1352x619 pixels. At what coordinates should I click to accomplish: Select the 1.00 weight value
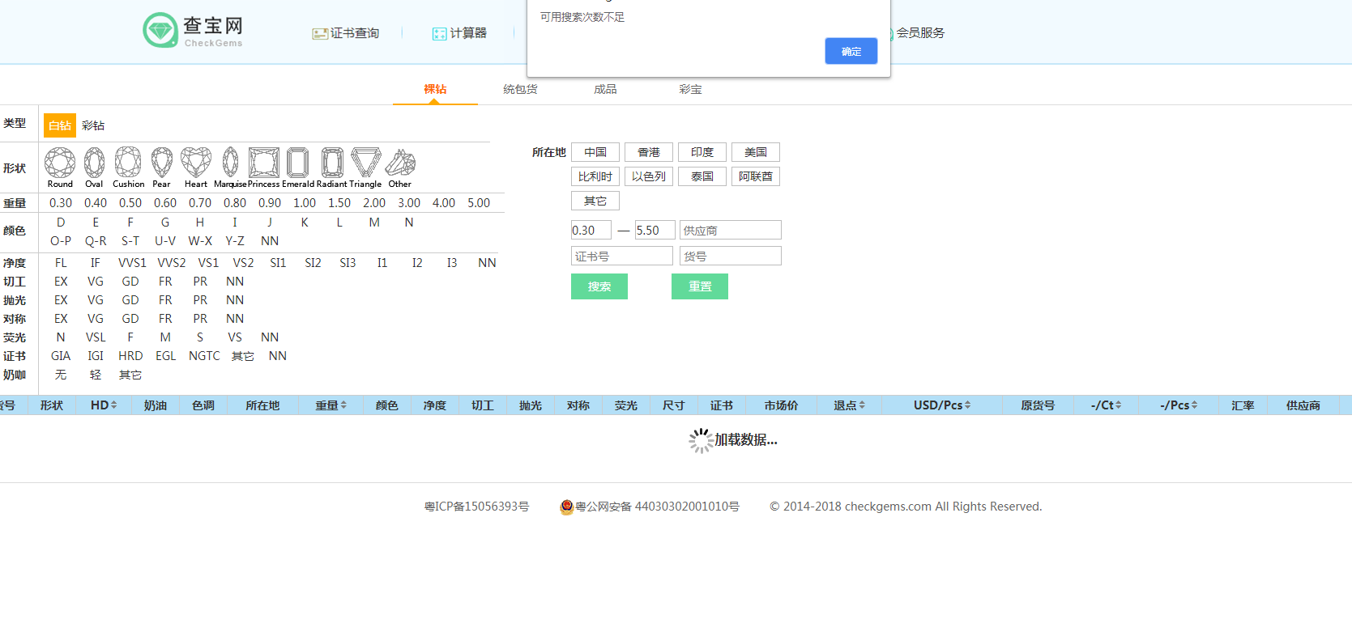click(305, 203)
